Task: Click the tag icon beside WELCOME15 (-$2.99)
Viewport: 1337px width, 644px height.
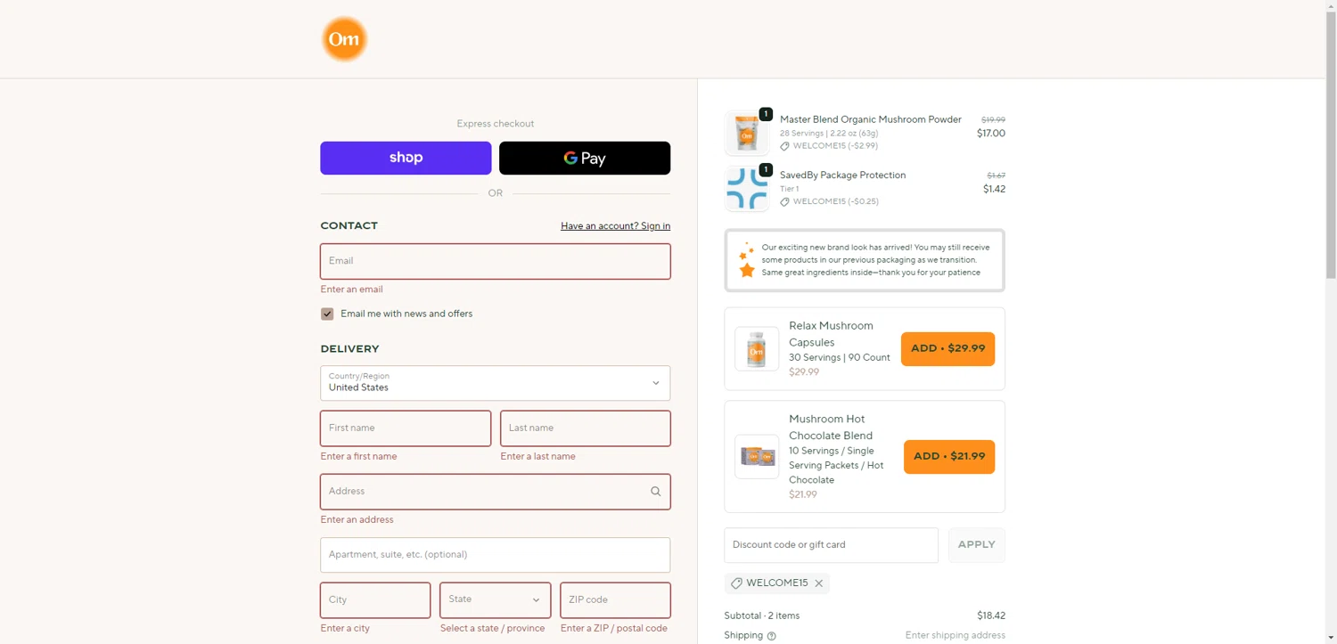Action: (x=784, y=146)
